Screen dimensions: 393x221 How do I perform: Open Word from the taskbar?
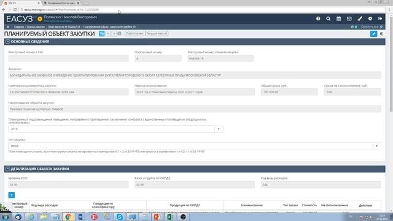(x=82, y=217)
